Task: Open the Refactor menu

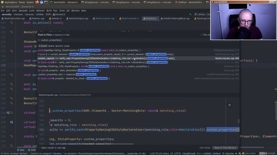Action: [x=40, y=10]
